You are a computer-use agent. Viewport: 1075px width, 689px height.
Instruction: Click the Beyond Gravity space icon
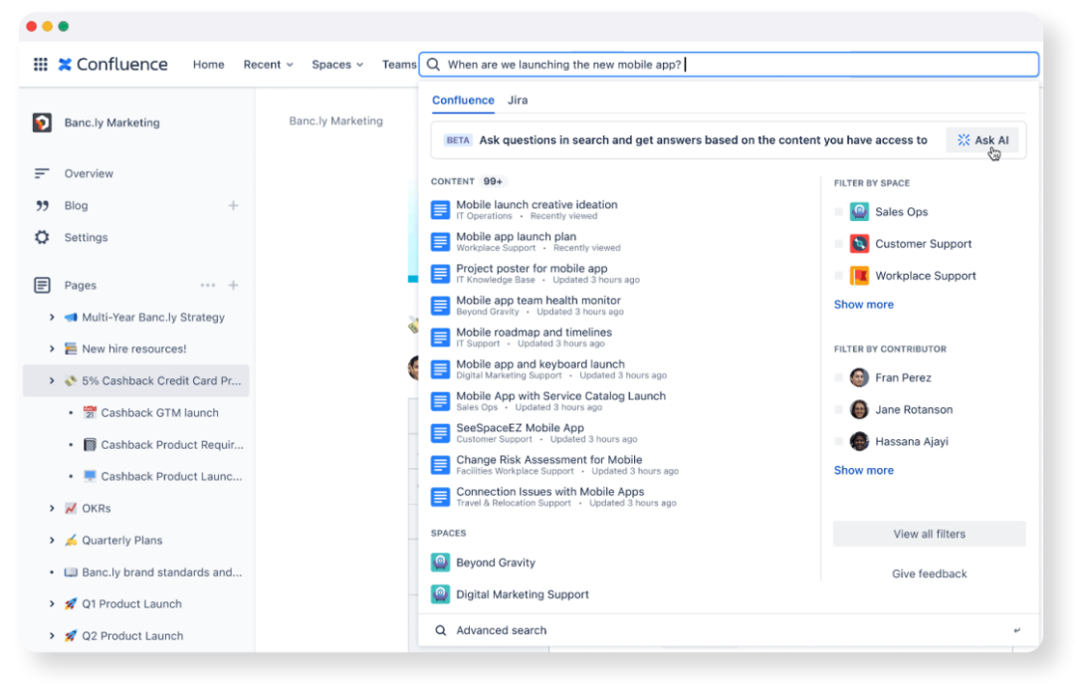pos(440,562)
